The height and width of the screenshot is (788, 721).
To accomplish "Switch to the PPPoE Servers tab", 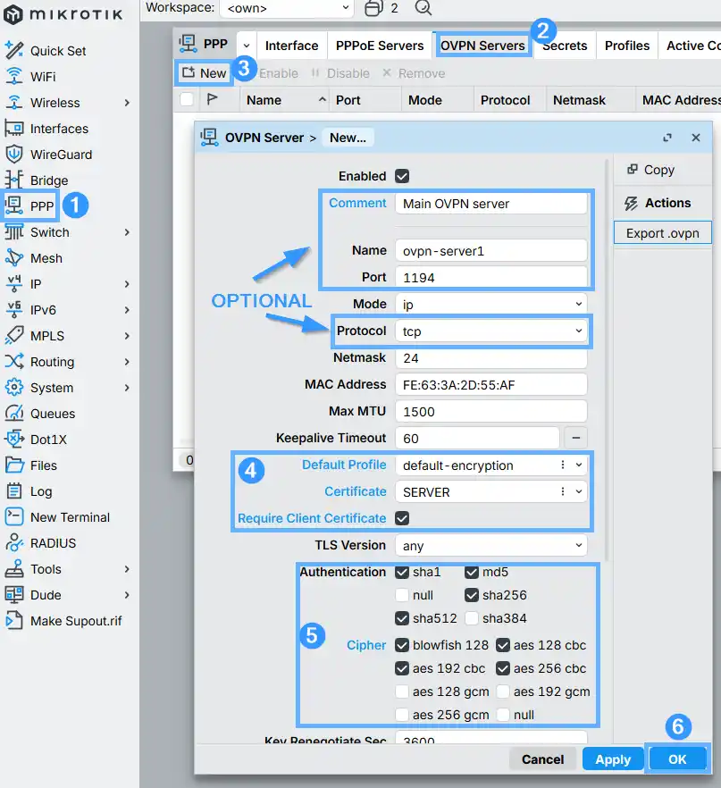I will click(x=380, y=46).
